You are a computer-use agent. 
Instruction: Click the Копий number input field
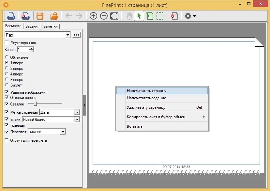pos(23,50)
